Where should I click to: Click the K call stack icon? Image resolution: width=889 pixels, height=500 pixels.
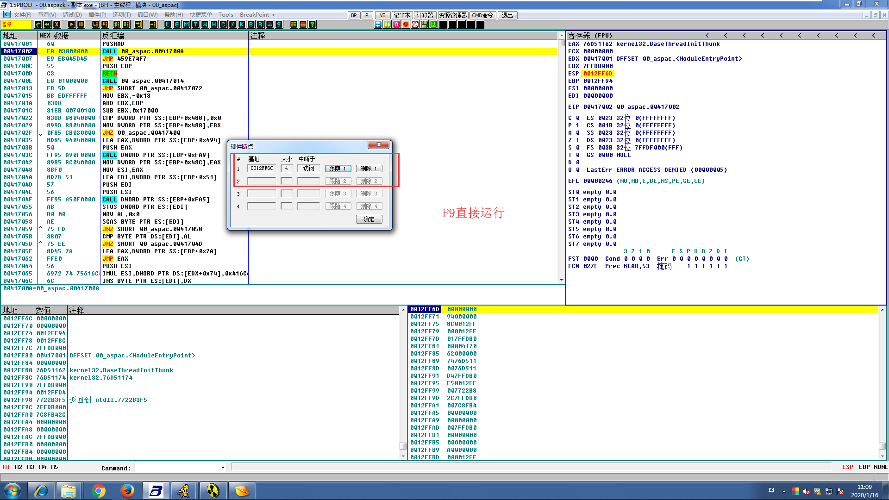[x=242, y=25]
